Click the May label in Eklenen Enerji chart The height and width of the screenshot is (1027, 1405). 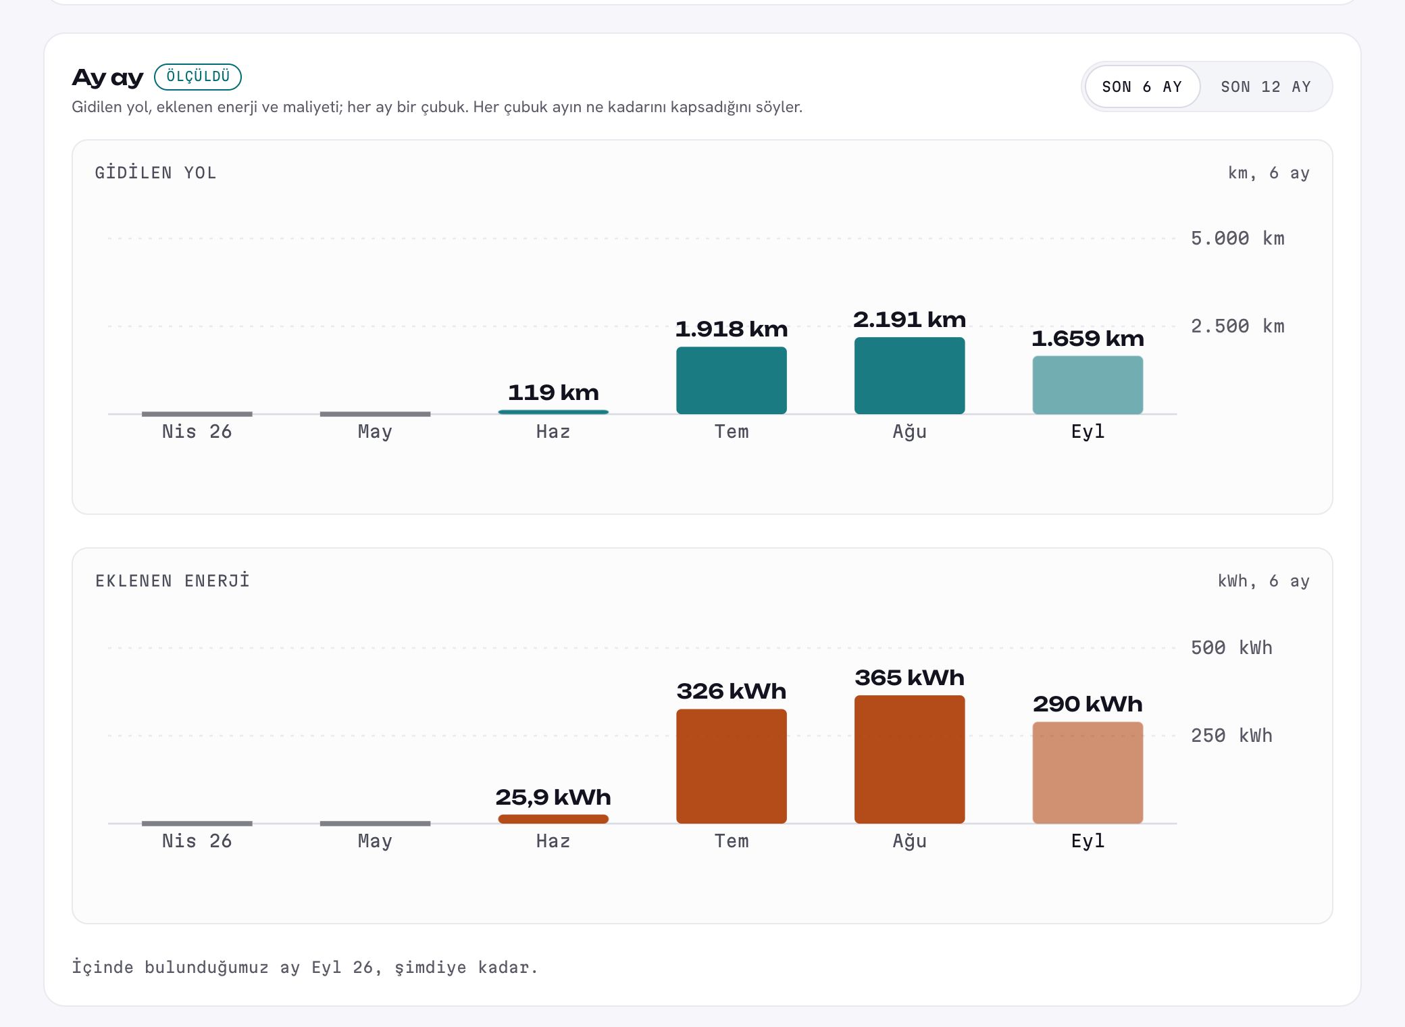[x=375, y=841]
